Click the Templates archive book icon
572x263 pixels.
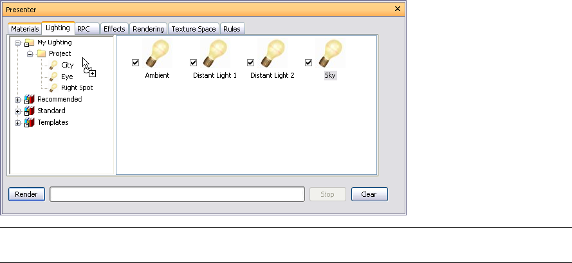[29, 123]
